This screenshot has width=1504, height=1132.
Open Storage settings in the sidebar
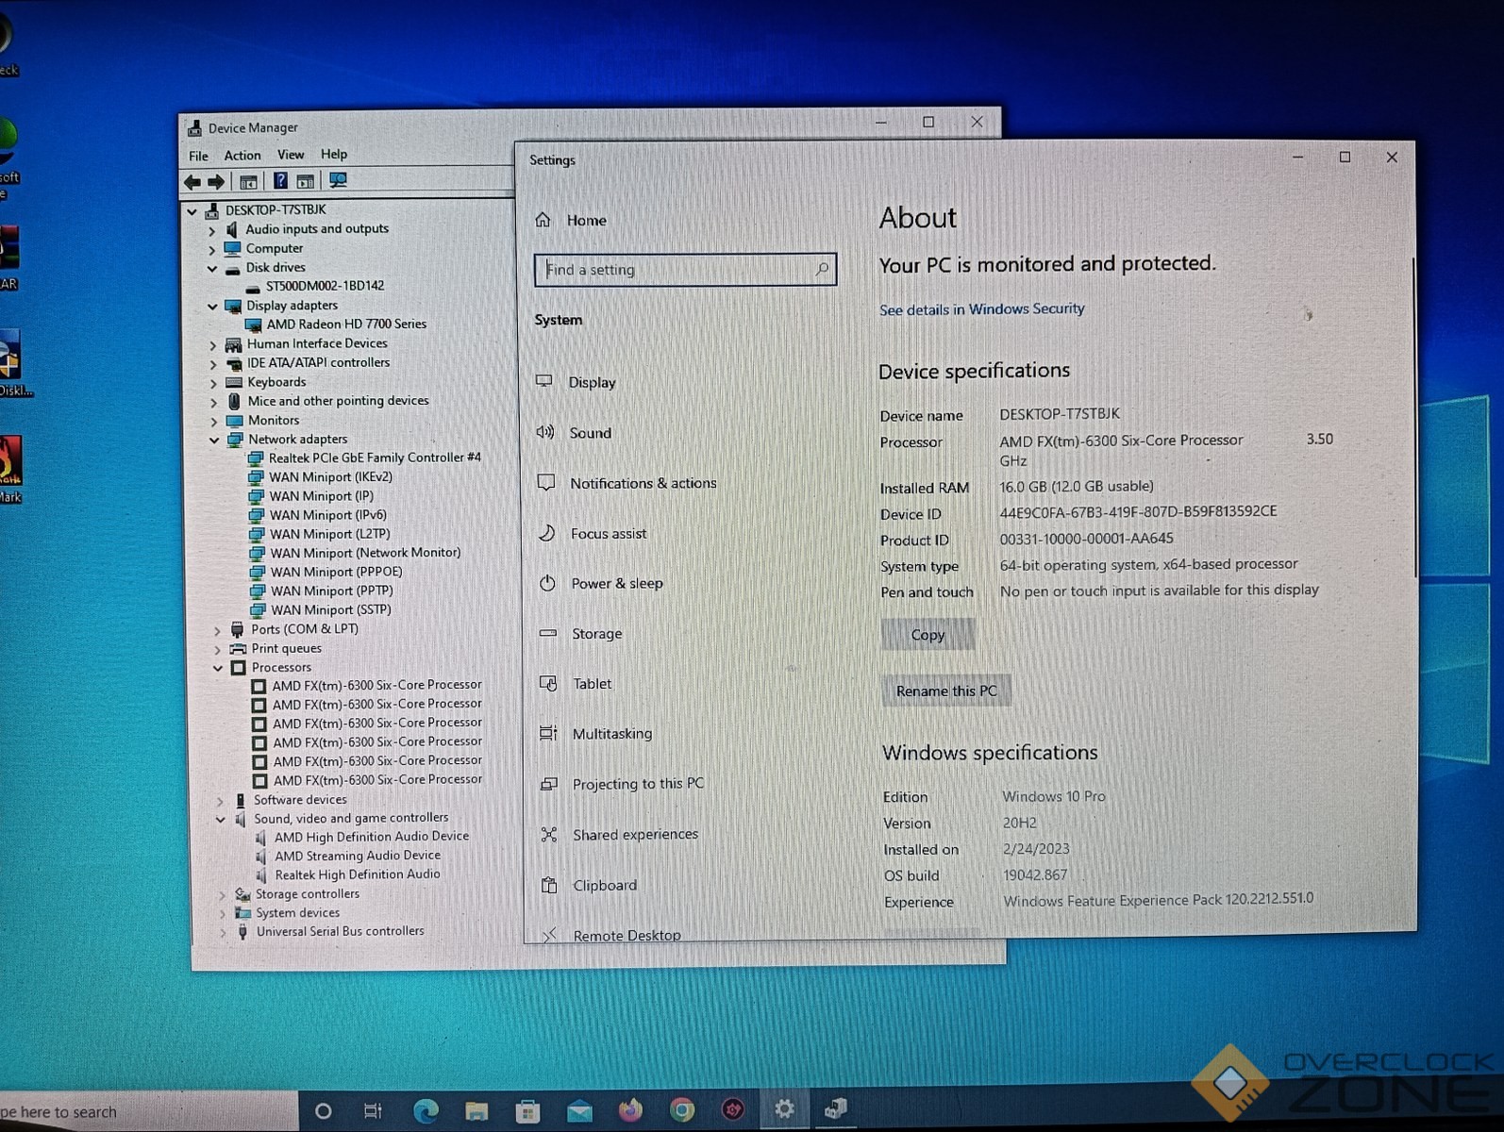pos(581,633)
